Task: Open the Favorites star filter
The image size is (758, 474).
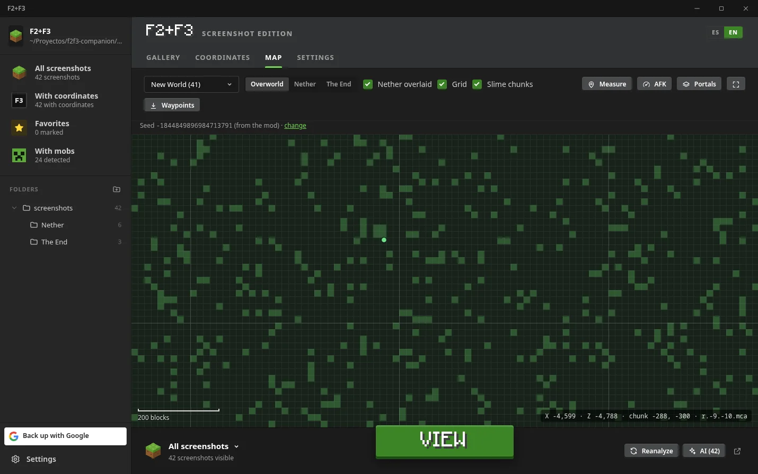Action: coord(65,128)
